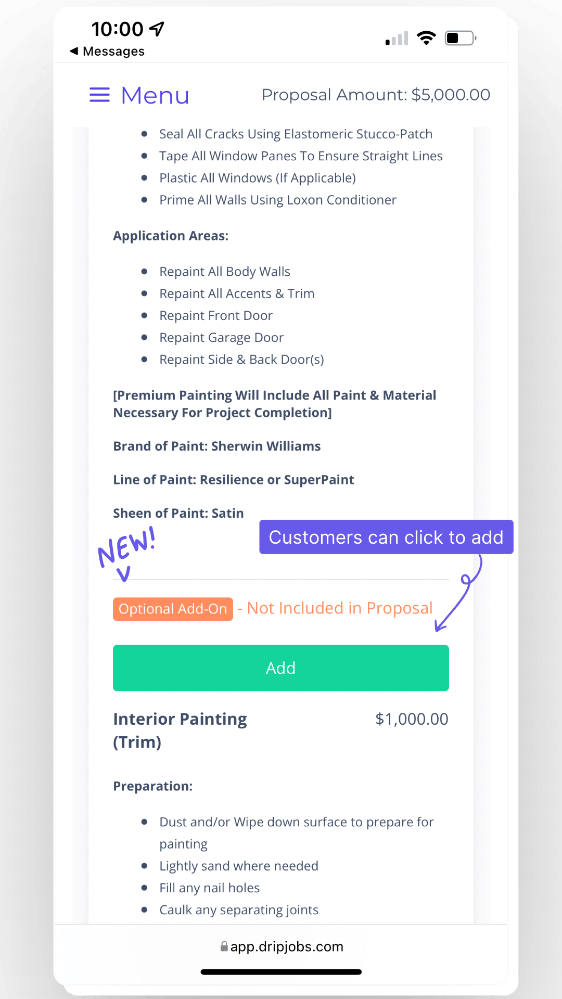Tap the back arrow to Messages
562x999 pixels.
click(x=74, y=51)
